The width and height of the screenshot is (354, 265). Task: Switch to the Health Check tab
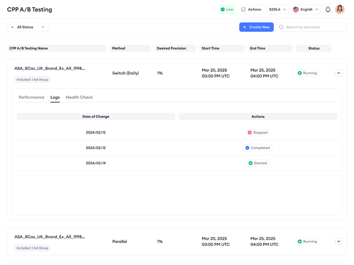pos(79,97)
